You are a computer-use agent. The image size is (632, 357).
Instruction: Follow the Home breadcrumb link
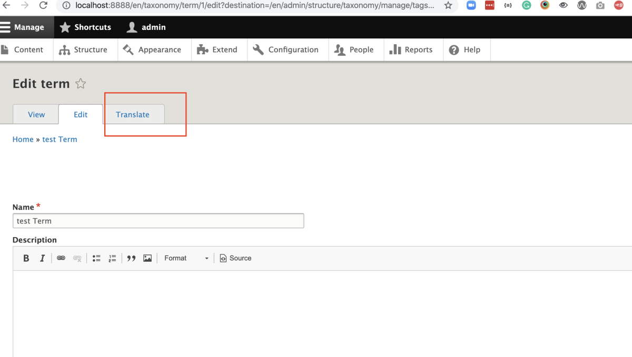tap(23, 139)
